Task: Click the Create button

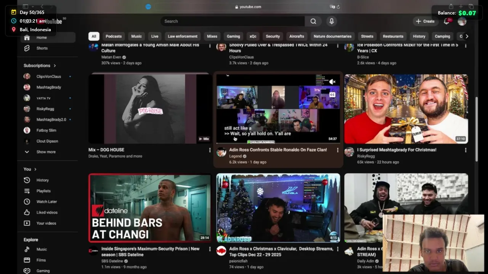Action: point(425,21)
